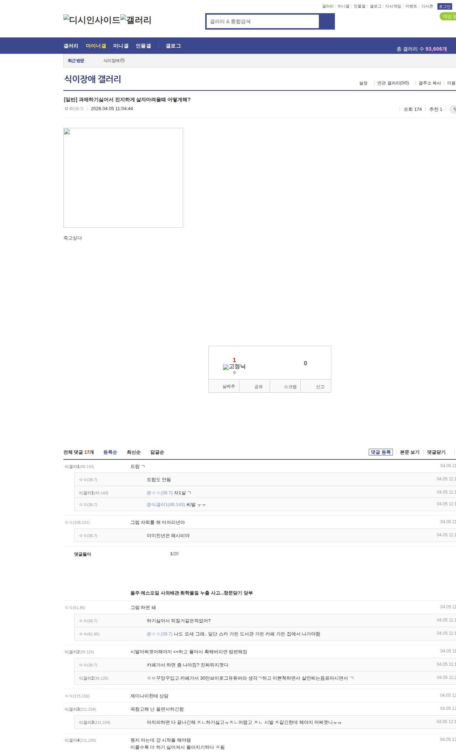Select 갤로그 in the blue navigation bar
This screenshot has width=456, height=752.
[173, 46]
